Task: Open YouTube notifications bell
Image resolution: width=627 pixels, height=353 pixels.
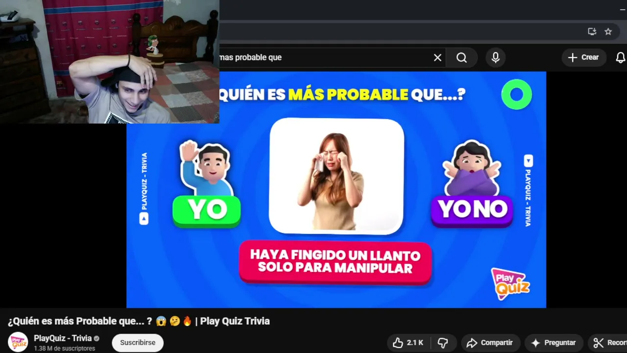Action: [621, 57]
